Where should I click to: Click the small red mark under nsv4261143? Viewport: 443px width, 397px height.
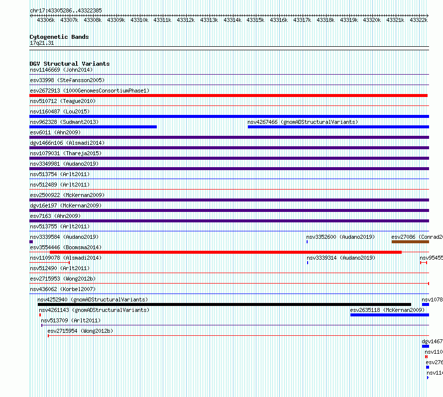point(40,315)
